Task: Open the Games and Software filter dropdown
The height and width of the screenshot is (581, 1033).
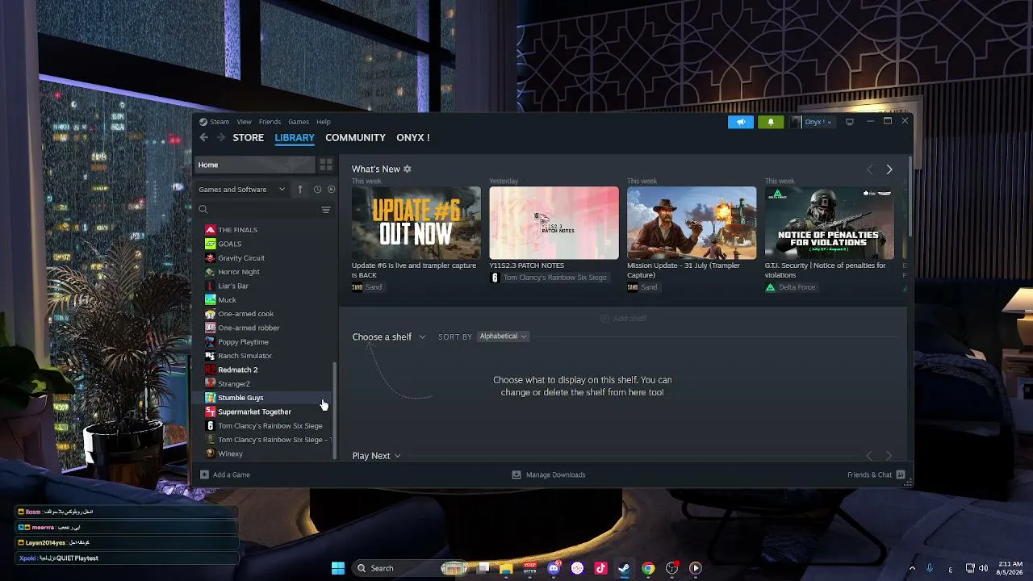Action: click(x=242, y=189)
